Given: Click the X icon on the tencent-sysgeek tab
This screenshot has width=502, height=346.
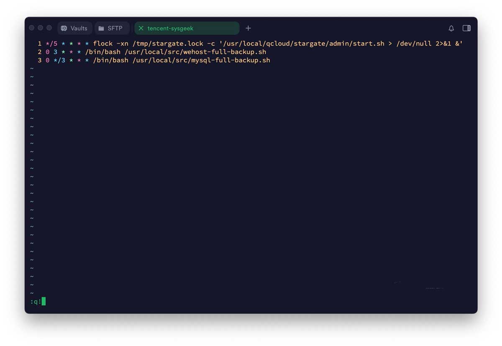Looking at the screenshot, I should tap(141, 28).
